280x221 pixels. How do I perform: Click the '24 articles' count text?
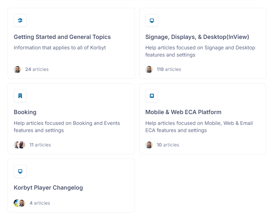pyautogui.click(x=37, y=69)
